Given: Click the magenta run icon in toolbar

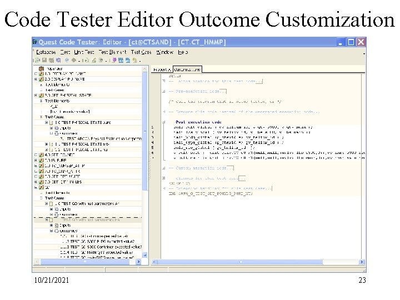Looking at the screenshot, I should [114, 60].
